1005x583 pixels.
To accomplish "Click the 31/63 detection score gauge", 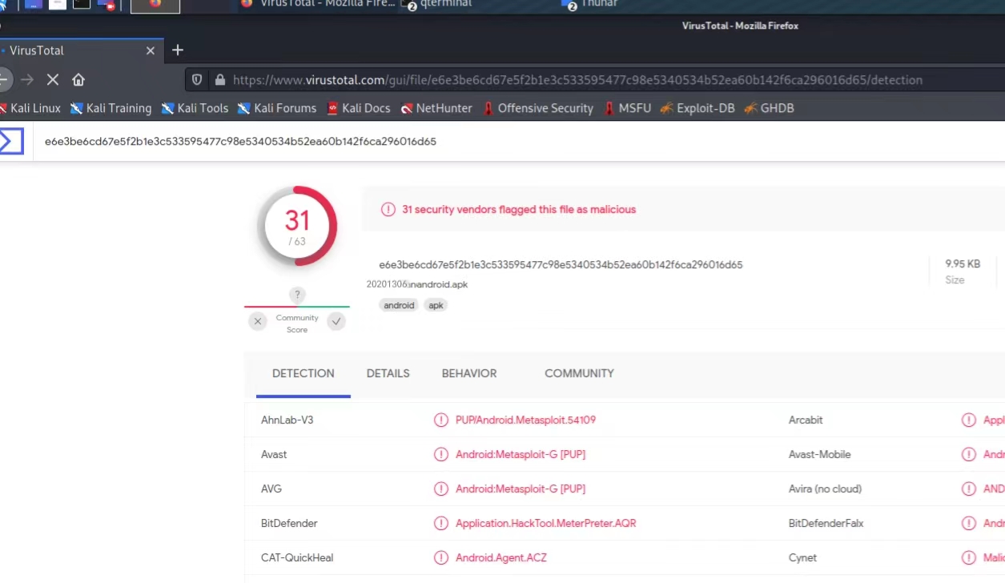I will click(x=297, y=226).
